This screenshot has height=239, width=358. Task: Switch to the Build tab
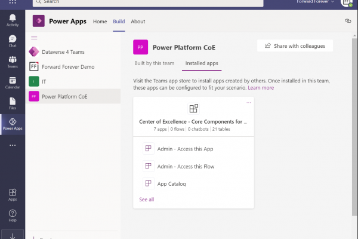(x=119, y=22)
